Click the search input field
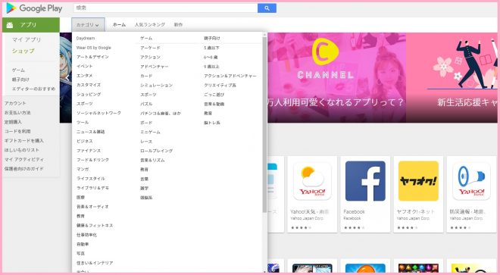Image resolution: width=500 pixels, height=275 pixels. (165, 8)
